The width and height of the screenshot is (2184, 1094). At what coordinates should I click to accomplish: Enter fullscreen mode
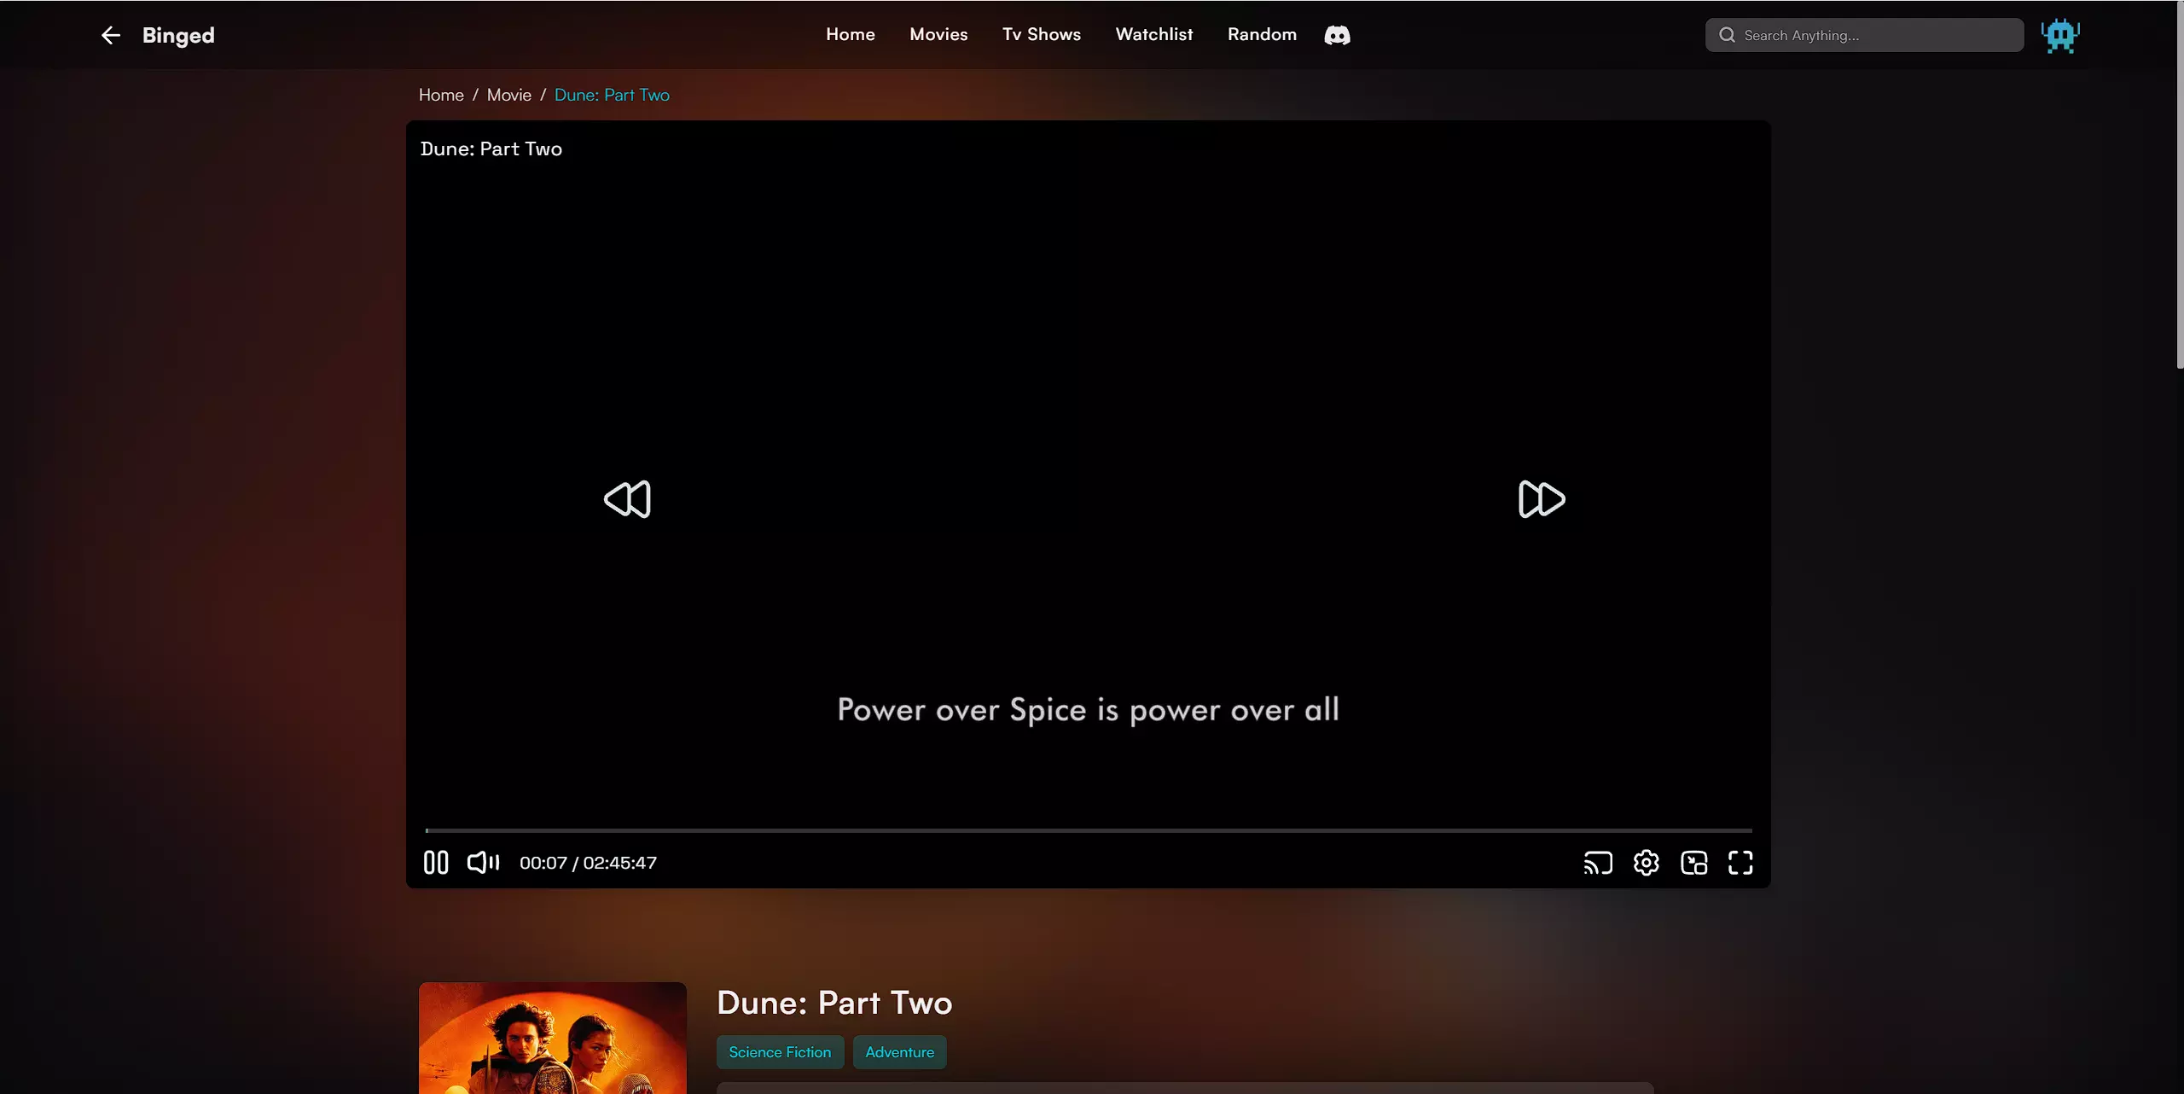coord(1740,863)
